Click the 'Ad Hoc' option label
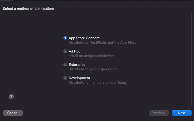 click(75, 51)
